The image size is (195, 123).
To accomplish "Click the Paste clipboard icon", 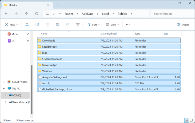I will 47,25.
